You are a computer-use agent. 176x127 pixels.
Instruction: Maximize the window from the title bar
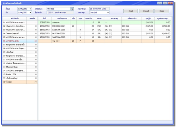pyautogui.click(x=165, y=3)
